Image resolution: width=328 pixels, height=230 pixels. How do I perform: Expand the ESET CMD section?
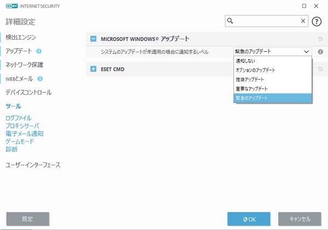click(x=93, y=69)
